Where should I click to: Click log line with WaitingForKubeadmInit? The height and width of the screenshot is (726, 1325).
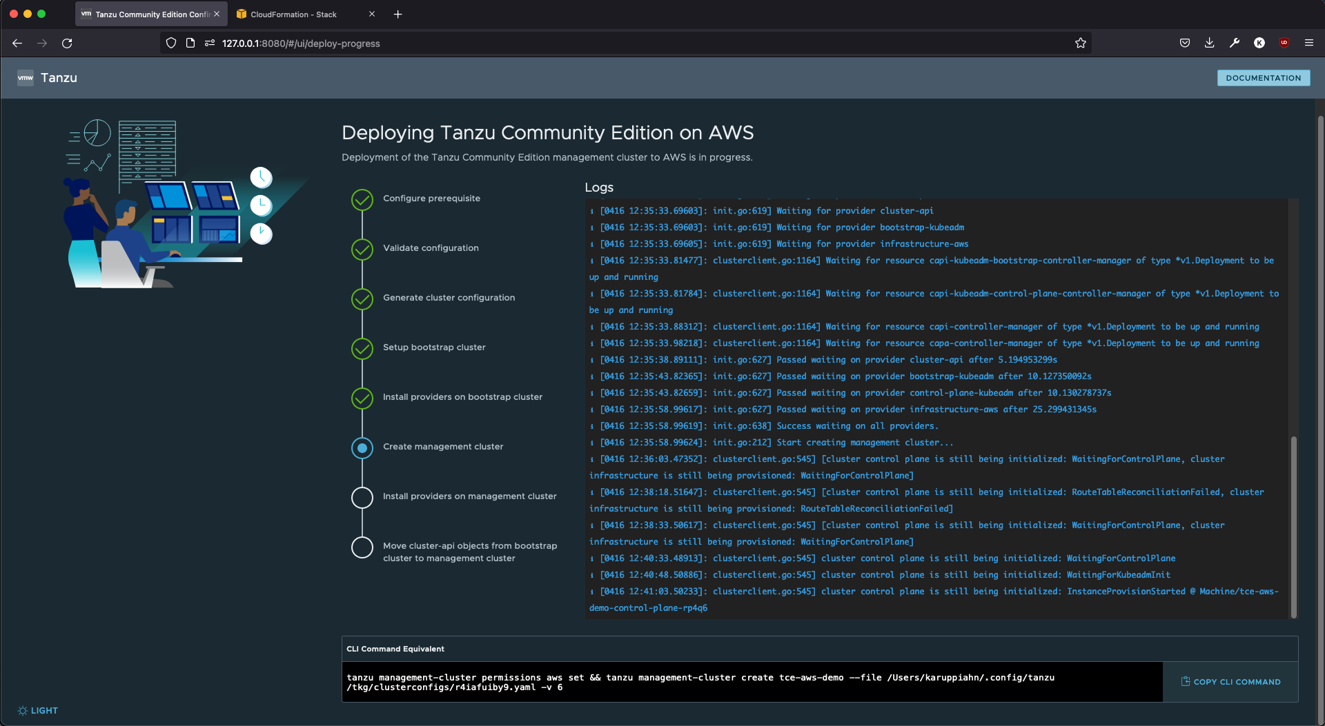(x=880, y=574)
